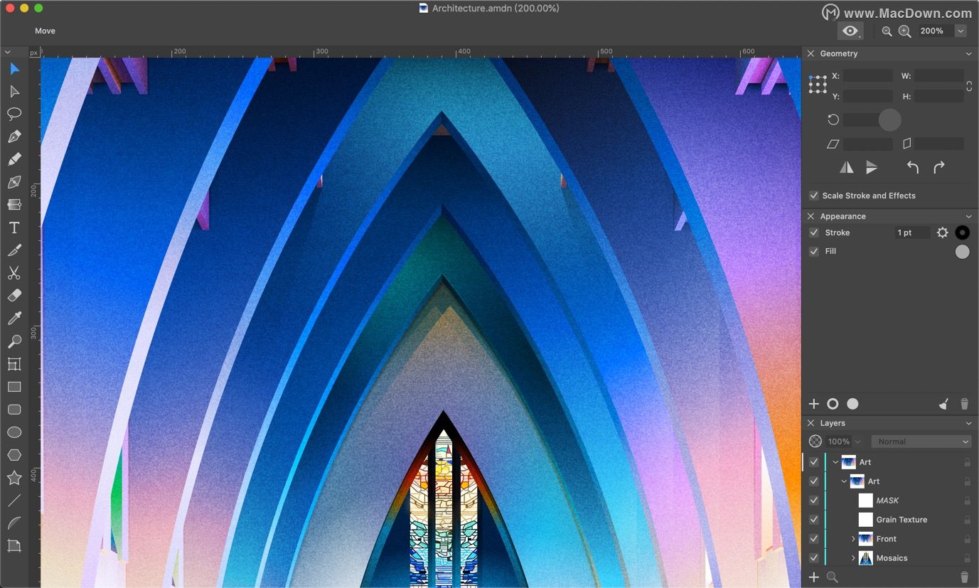Rotate the object clockwise
The height and width of the screenshot is (588, 979).
[939, 167]
